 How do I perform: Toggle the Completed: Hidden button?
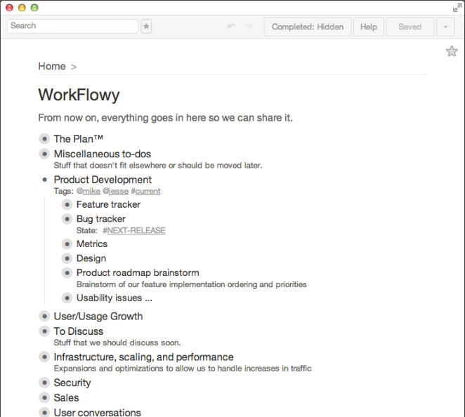pos(308,27)
